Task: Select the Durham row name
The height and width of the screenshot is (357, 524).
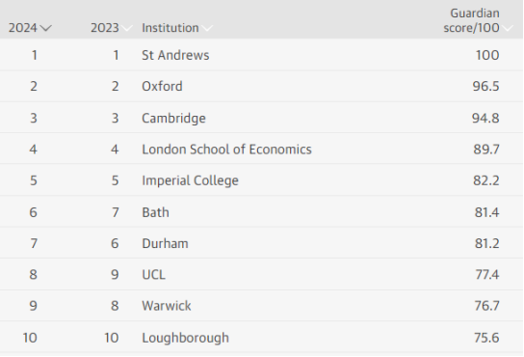Action: coord(165,243)
